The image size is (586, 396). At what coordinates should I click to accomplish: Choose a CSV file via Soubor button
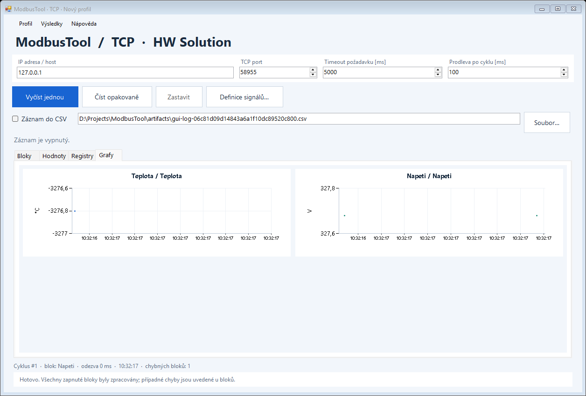point(547,123)
